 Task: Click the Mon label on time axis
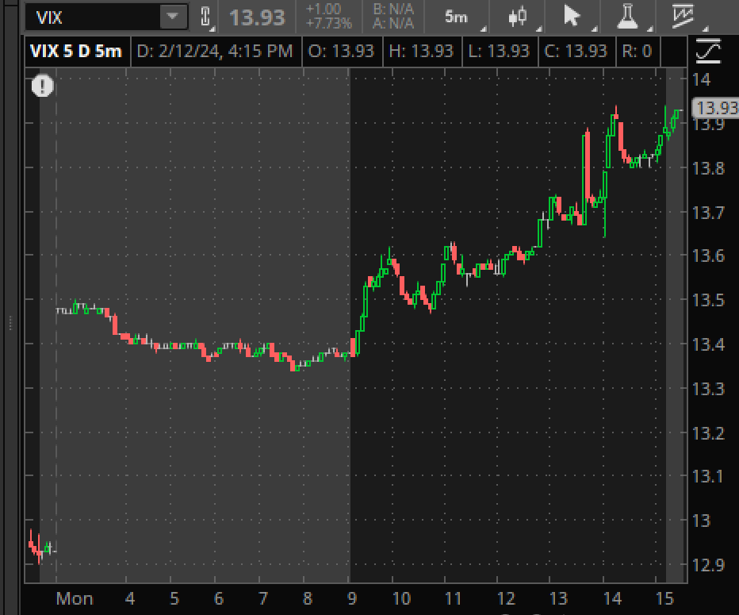(x=75, y=598)
